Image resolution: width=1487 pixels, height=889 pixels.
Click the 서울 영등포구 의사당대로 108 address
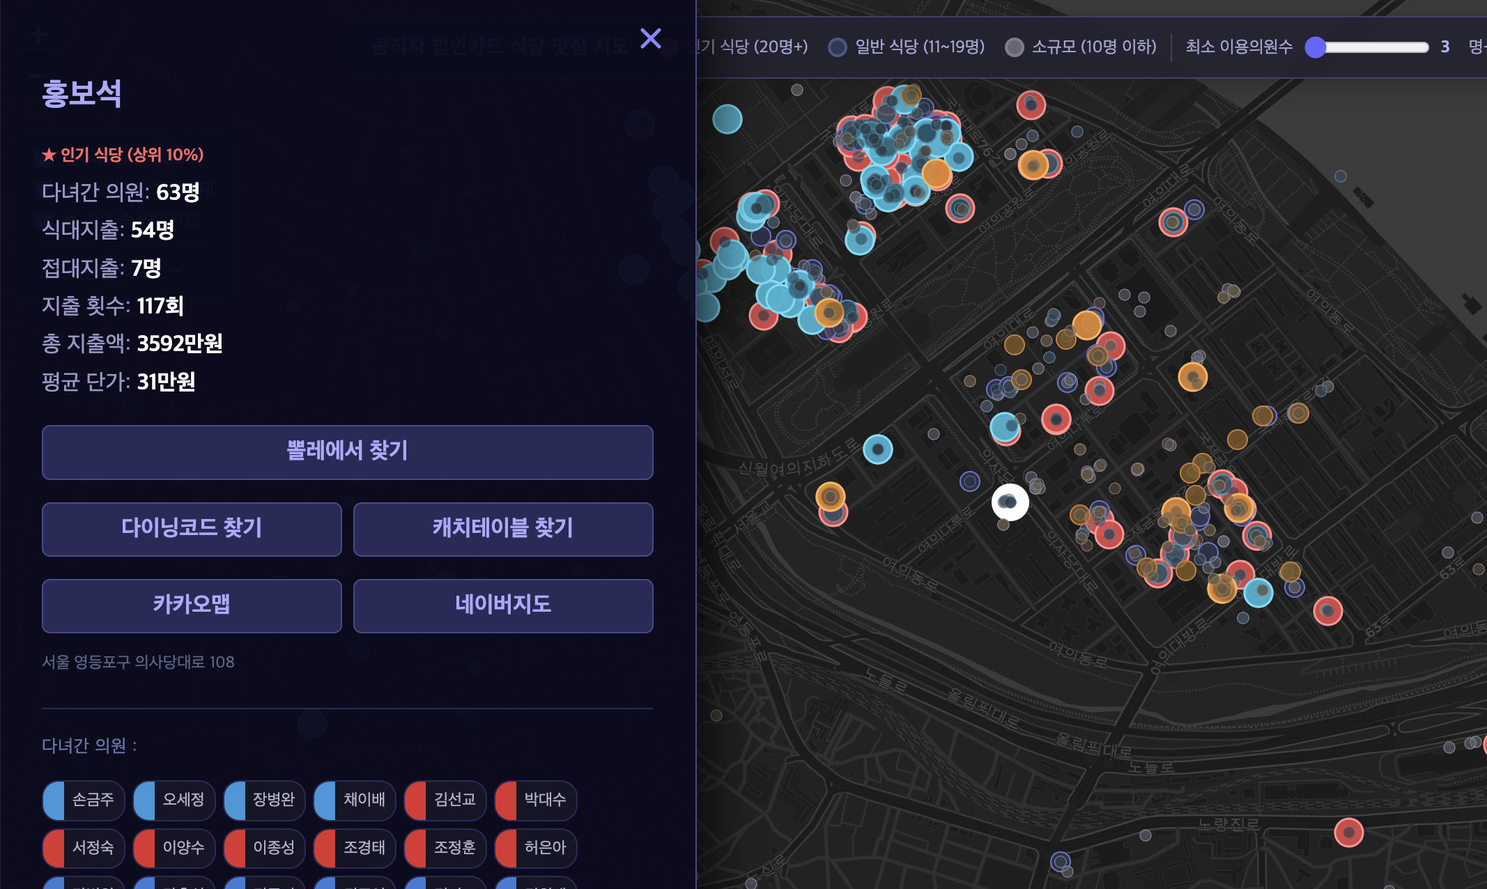(x=138, y=662)
